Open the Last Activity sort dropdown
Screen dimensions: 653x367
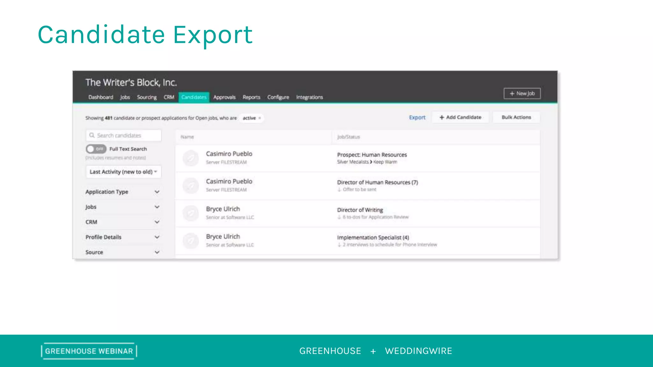[x=123, y=172]
